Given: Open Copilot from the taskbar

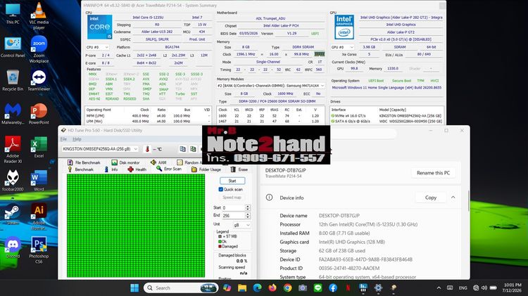Looking at the screenshot, I should pos(227,288).
